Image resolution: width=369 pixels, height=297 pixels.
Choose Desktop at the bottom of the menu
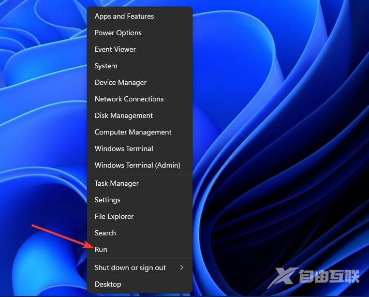pyautogui.click(x=108, y=284)
